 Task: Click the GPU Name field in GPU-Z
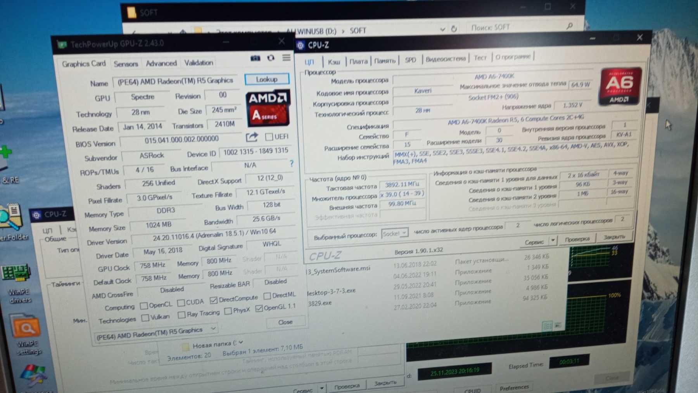175,81
